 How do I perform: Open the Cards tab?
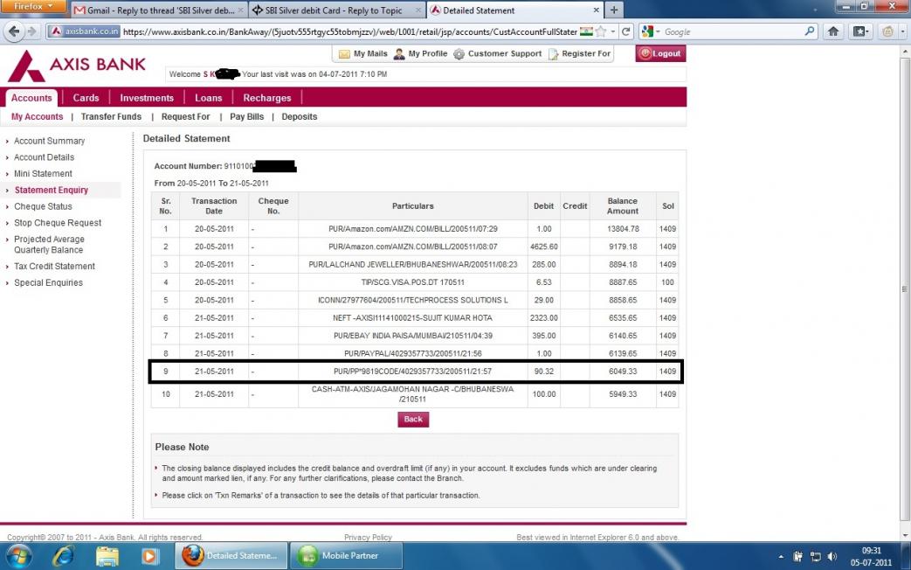pyautogui.click(x=86, y=98)
